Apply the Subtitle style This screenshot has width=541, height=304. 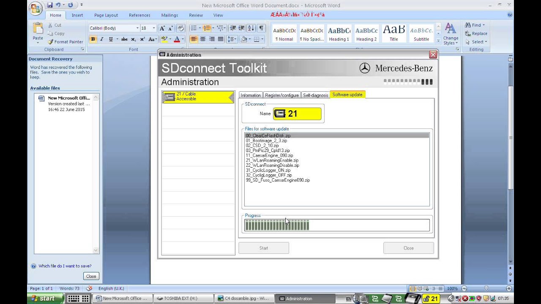421,33
